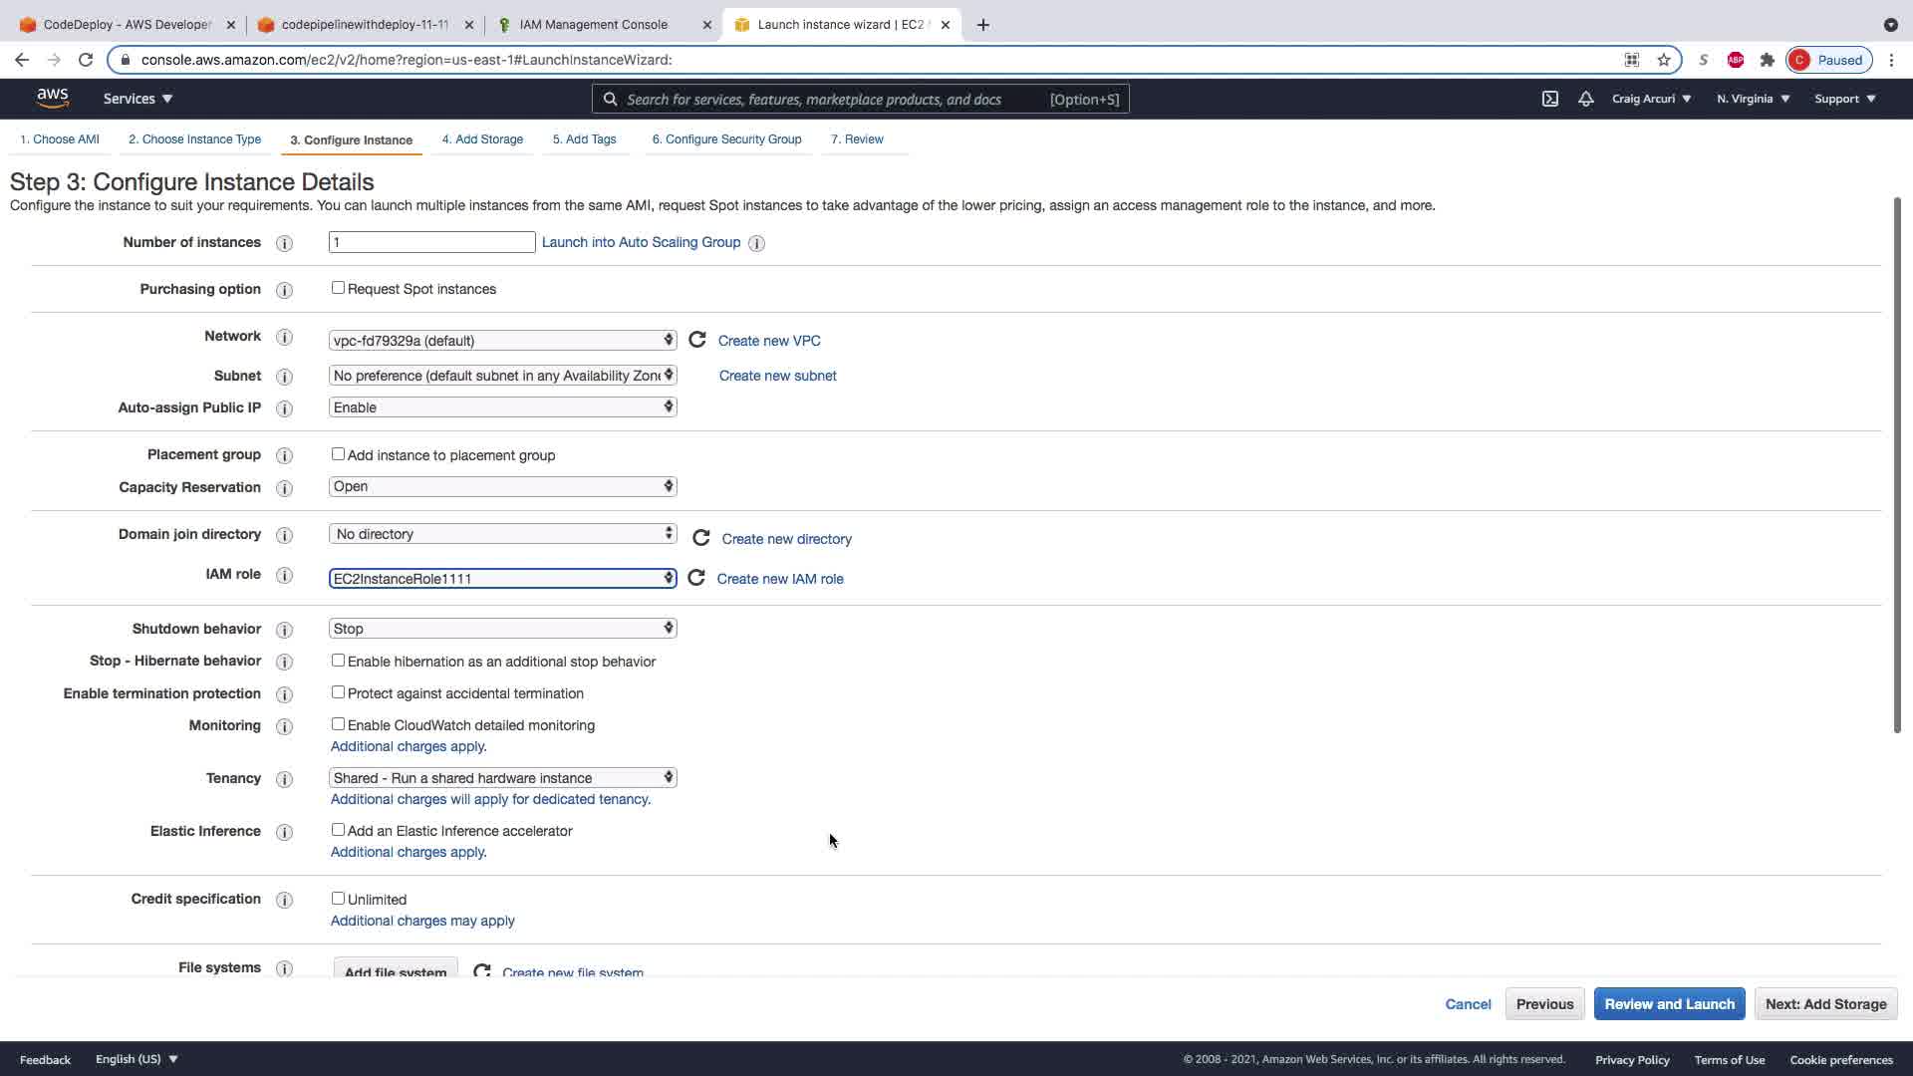Click refresh icon beside Domain join directory
The height and width of the screenshot is (1076, 1913).
tap(701, 538)
